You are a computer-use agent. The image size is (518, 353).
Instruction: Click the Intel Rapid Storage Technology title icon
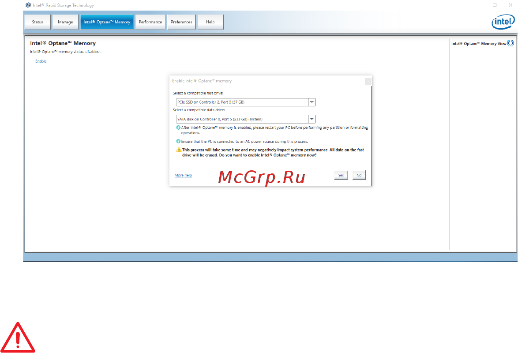pos(28,5)
